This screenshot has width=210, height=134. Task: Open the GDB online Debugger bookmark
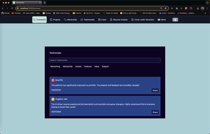(x=62, y=13)
